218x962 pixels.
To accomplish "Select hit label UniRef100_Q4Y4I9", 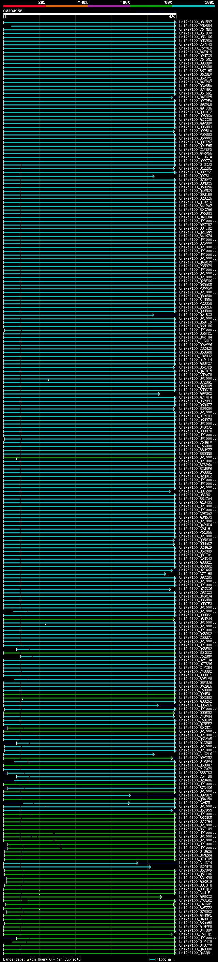I will pos(196,942).
